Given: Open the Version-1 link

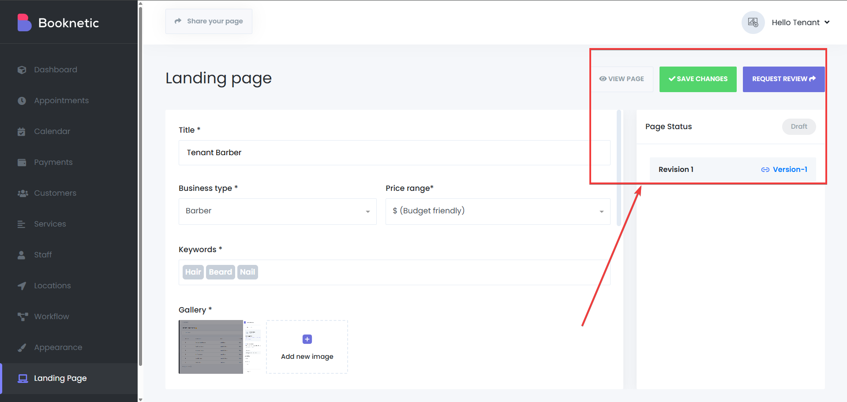Looking at the screenshot, I should [784, 170].
